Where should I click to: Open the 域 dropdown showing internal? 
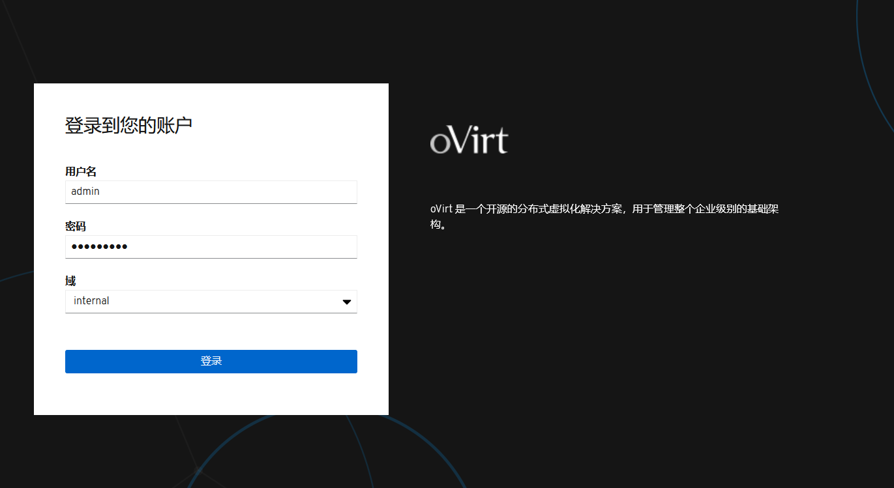point(211,302)
